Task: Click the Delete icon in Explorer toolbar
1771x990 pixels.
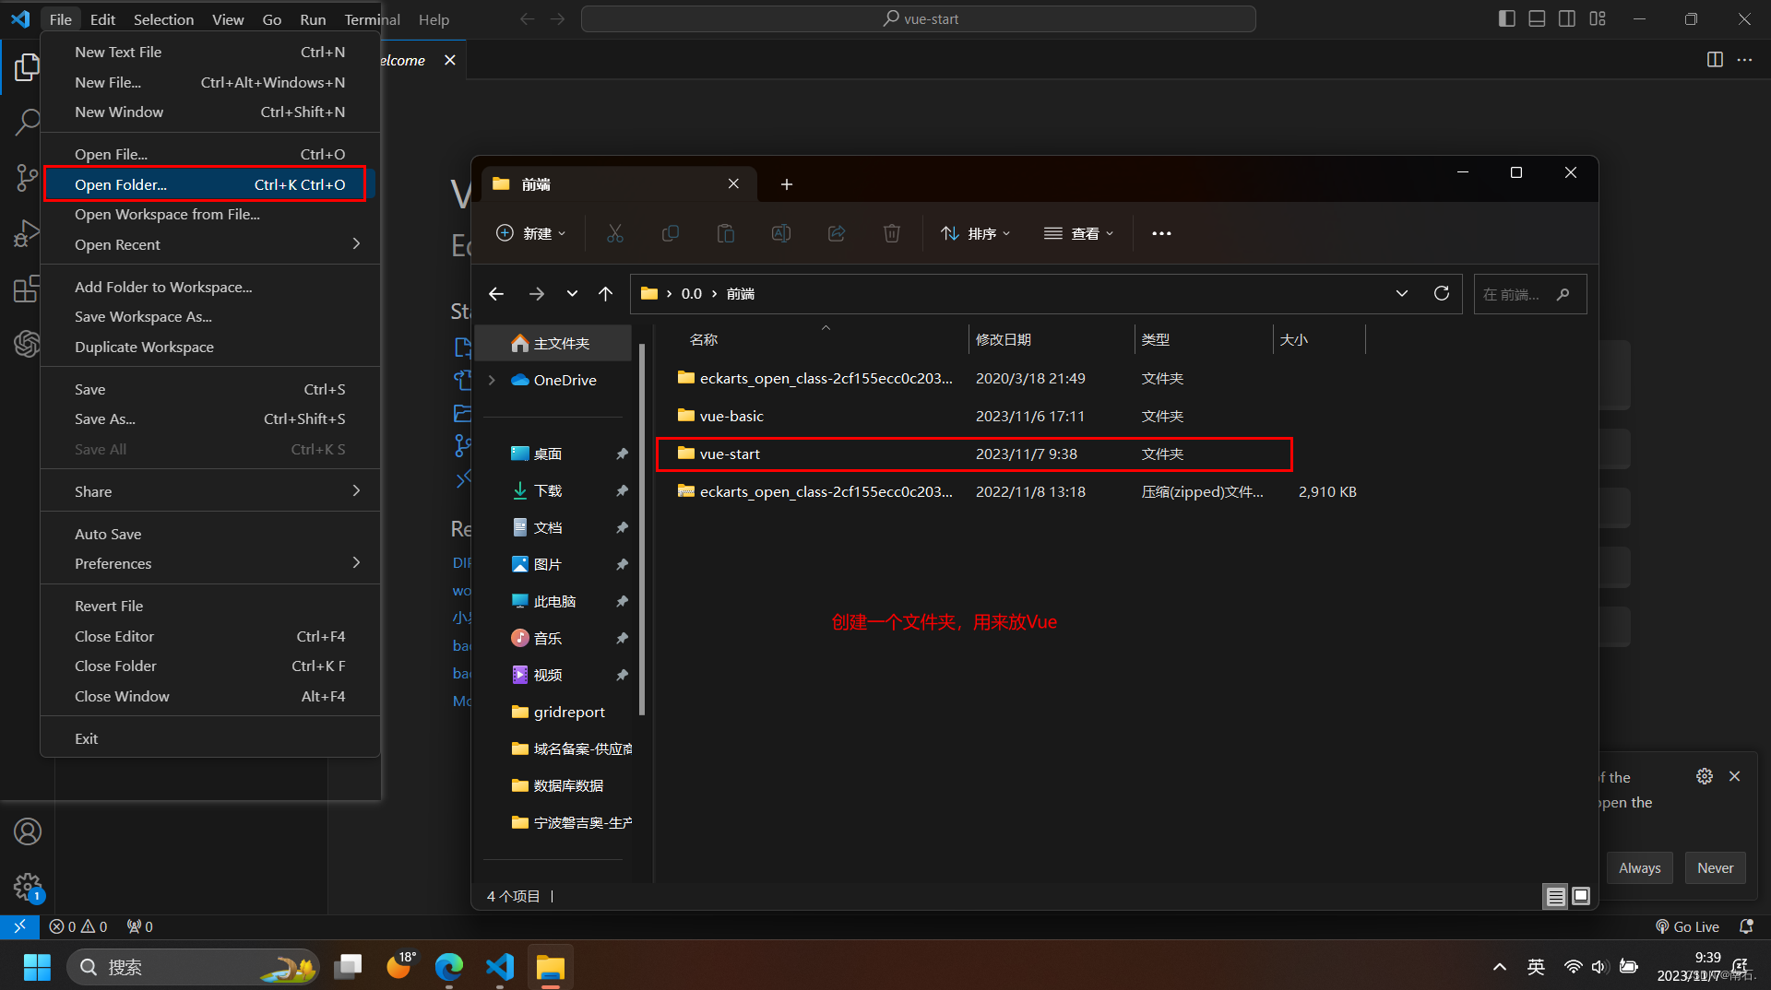Action: [x=892, y=233]
